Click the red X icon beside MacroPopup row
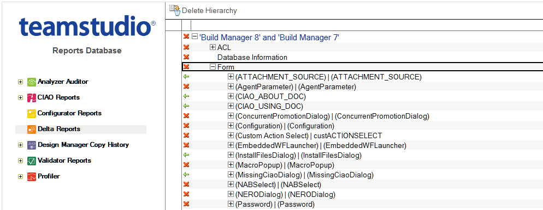This screenshot has height=210, width=543. 186,165
